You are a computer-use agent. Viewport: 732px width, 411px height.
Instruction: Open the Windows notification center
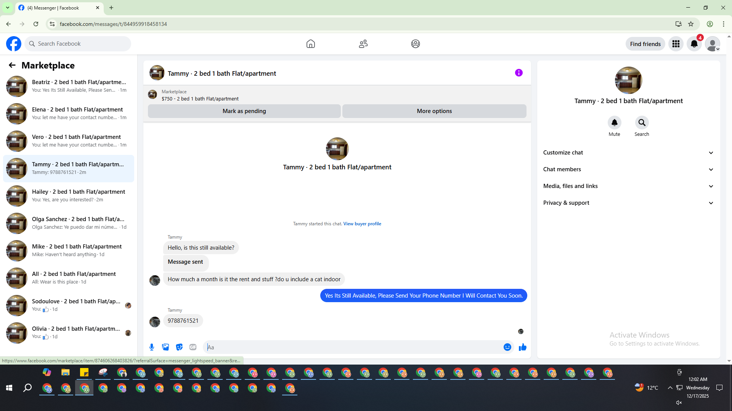[719, 388]
